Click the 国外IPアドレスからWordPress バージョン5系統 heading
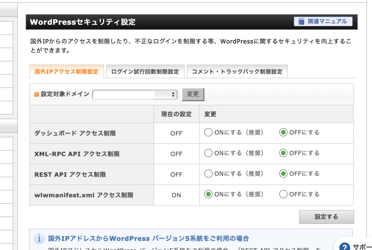 point(149,238)
